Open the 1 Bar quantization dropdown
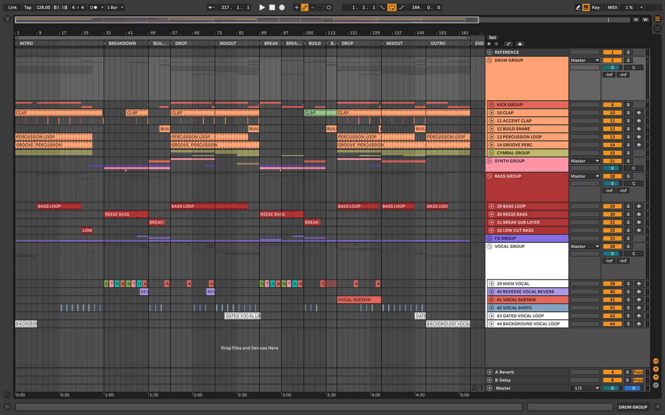 pos(115,8)
